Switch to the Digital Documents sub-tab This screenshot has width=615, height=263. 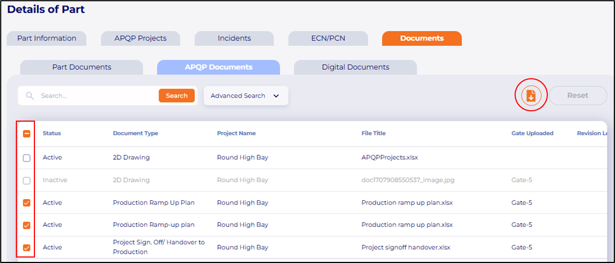(x=355, y=68)
